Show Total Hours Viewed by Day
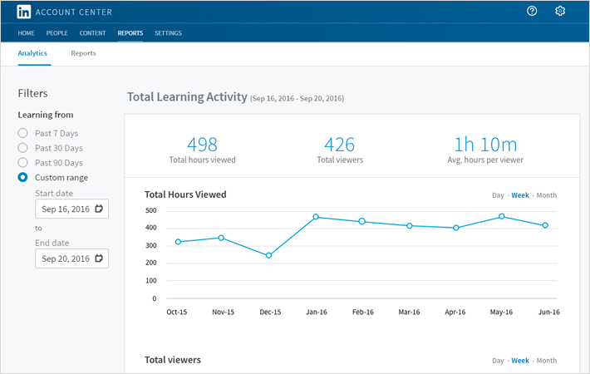 click(x=498, y=195)
